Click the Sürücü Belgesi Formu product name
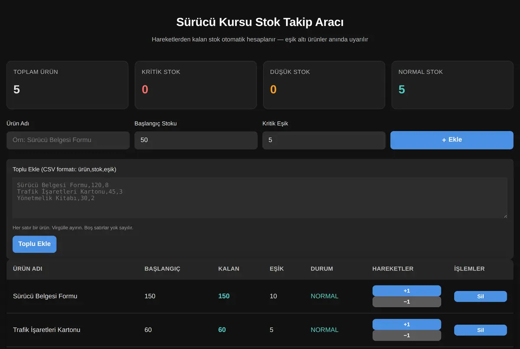The width and height of the screenshot is (520, 349). pos(45,296)
